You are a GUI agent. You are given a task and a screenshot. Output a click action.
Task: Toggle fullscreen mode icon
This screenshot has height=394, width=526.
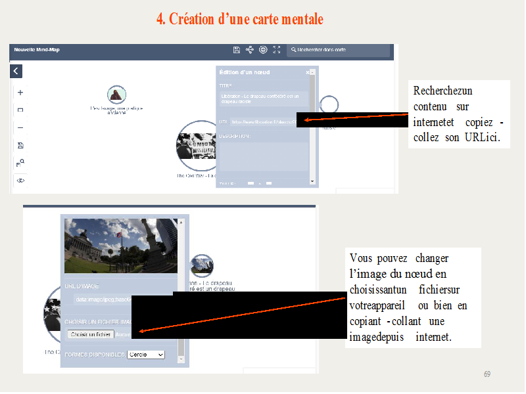coord(277,50)
